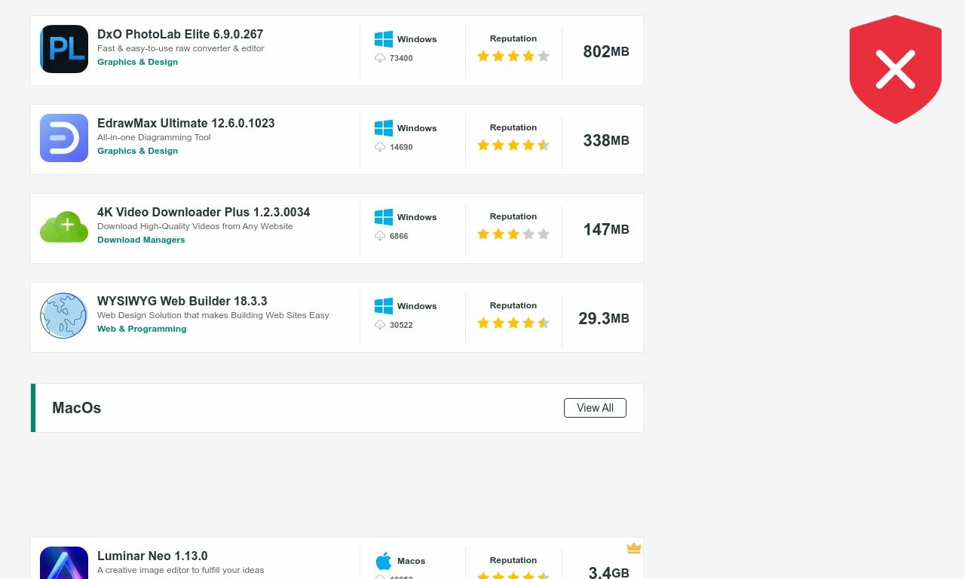Click the 147MB file size
The image size is (965, 579).
pyautogui.click(x=606, y=229)
